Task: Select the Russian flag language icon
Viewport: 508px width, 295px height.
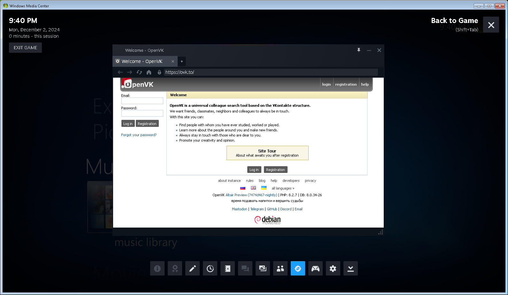Action: coord(243,188)
